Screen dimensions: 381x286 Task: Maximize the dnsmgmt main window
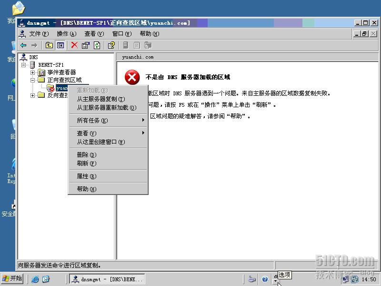point(365,23)
